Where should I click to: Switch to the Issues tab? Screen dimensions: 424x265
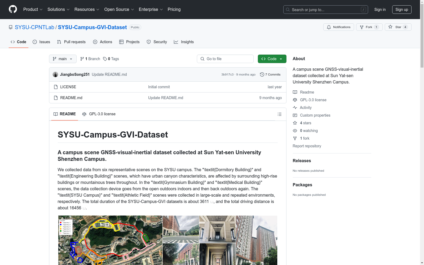tap(41, 42)
